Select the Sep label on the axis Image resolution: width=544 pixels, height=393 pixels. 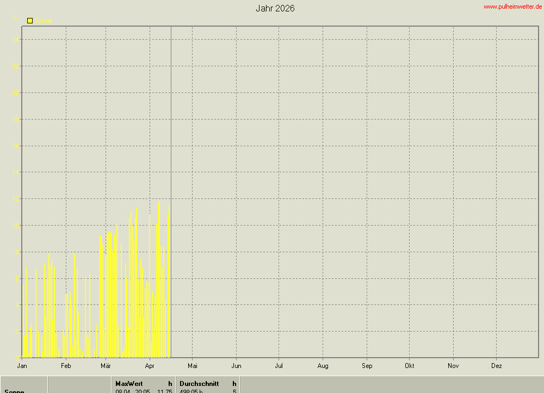click(367, 366)
